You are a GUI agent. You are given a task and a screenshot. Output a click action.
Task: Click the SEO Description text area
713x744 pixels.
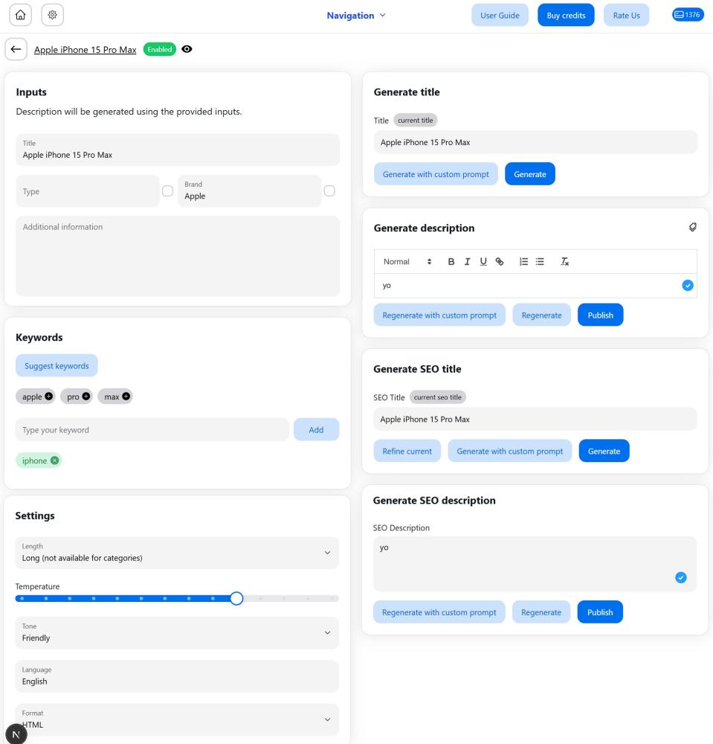coord(535,564)
